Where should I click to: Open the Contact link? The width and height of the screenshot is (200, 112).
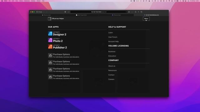coord(111,75)
